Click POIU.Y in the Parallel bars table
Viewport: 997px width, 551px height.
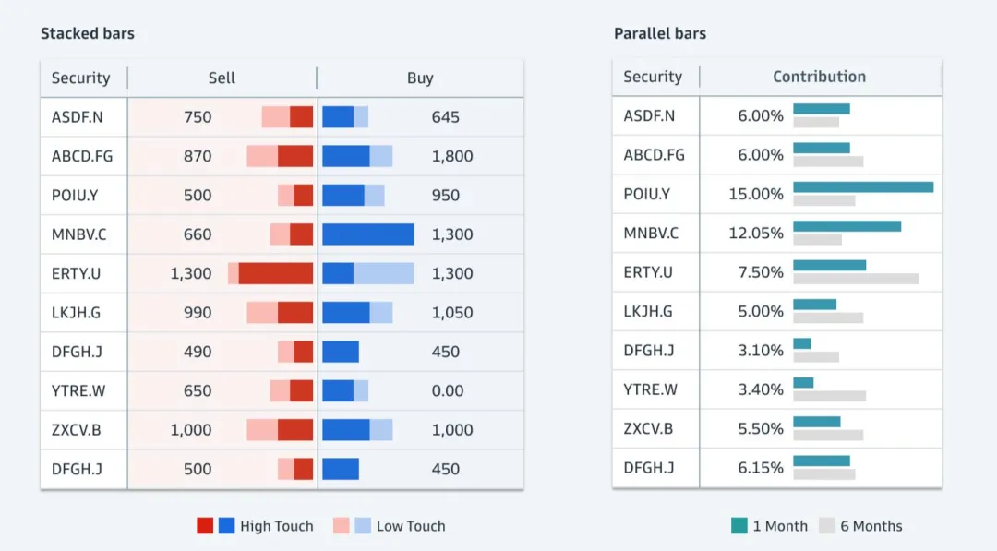(646, 194)
